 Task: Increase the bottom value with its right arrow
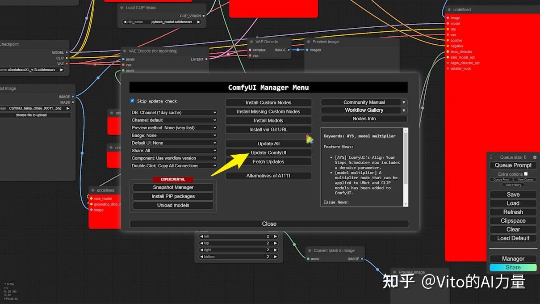276,257
